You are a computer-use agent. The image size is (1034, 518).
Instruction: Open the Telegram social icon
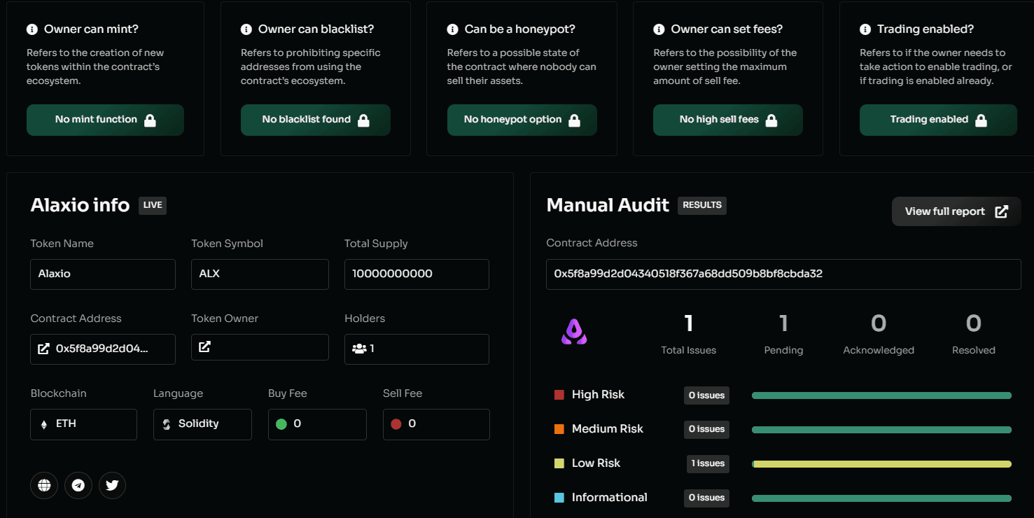coord(78,485)
